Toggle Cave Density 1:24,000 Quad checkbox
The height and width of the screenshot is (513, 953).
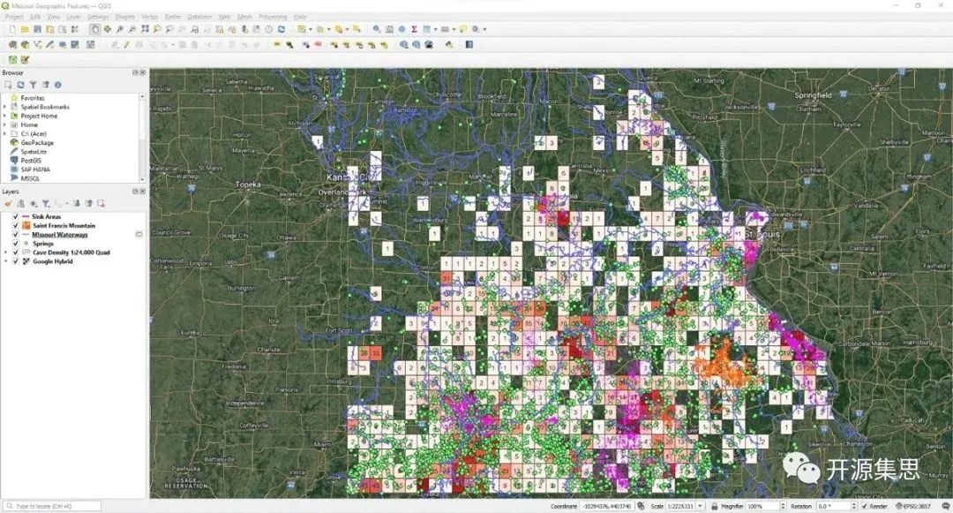pyautogui.click(x=16, y=253)
